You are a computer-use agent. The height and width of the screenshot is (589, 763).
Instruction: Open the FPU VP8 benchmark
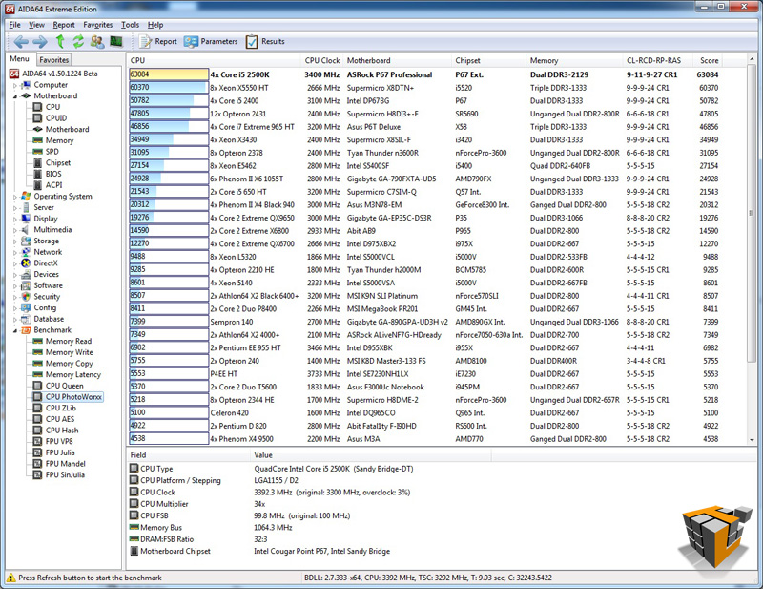pos(59,441)
